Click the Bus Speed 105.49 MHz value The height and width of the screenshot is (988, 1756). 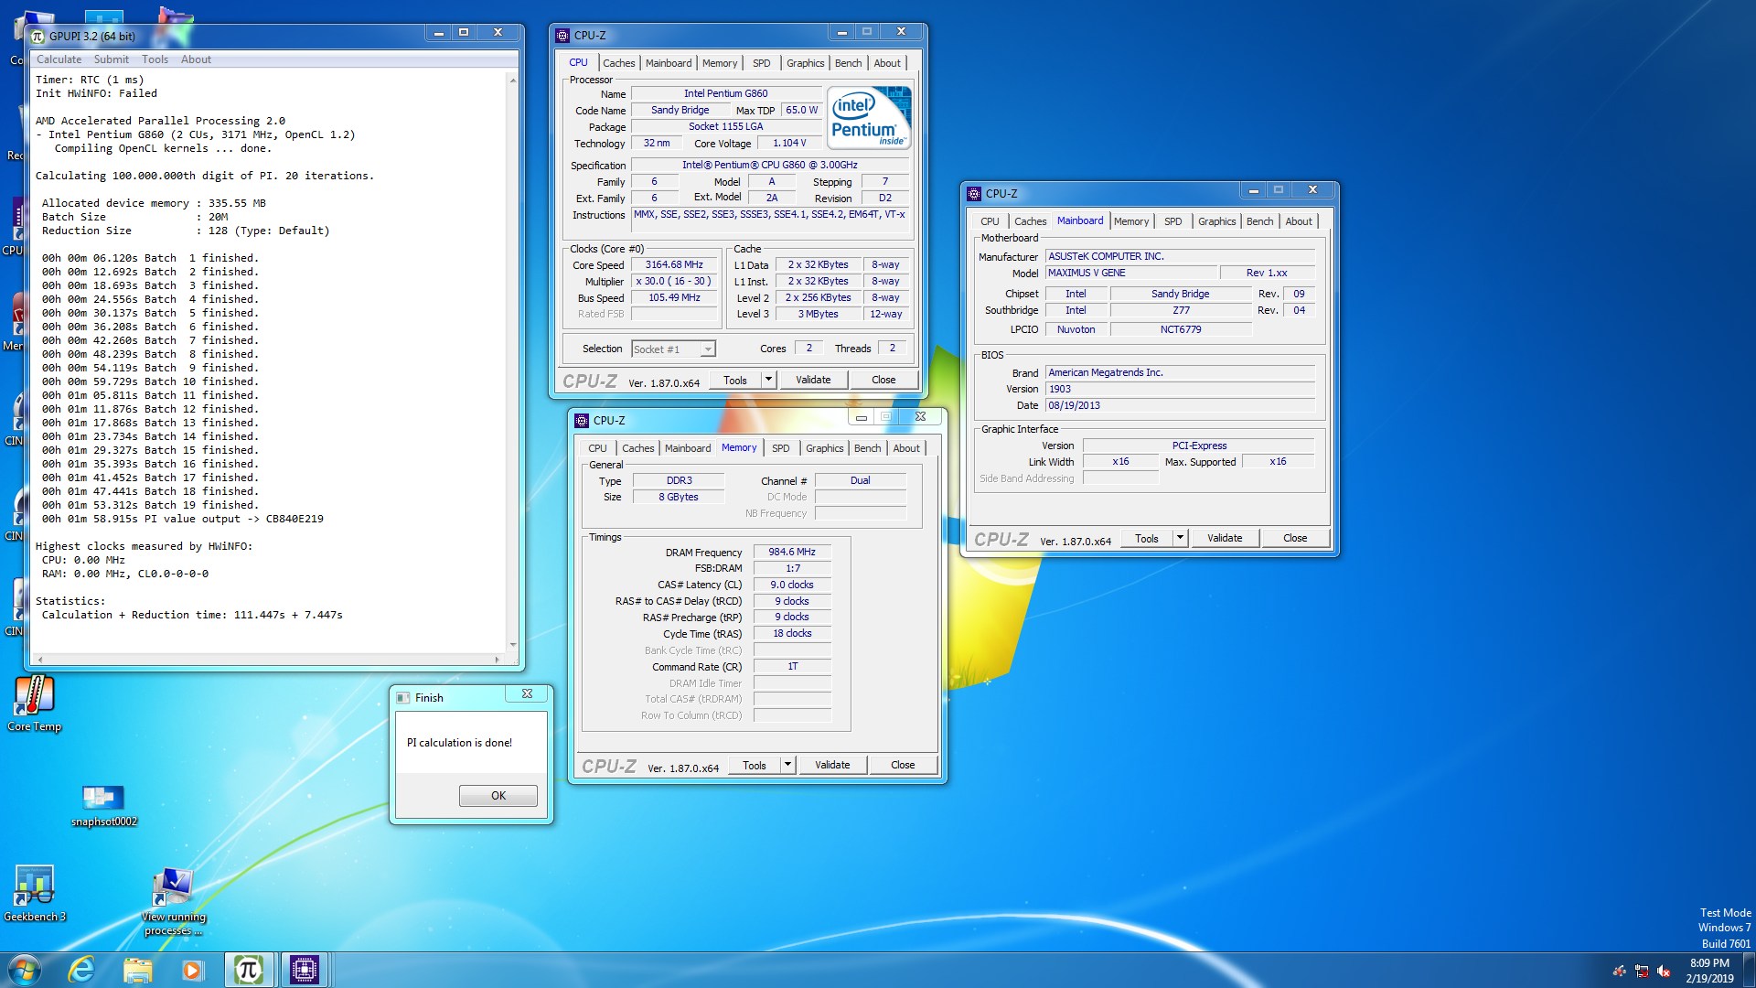click(x=674, y=297)
